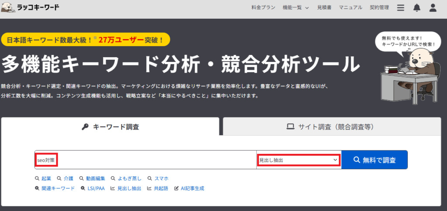Choose the LSI/PAA function link
The height and width of the screenshot is (211, 447).
[93, 188]
